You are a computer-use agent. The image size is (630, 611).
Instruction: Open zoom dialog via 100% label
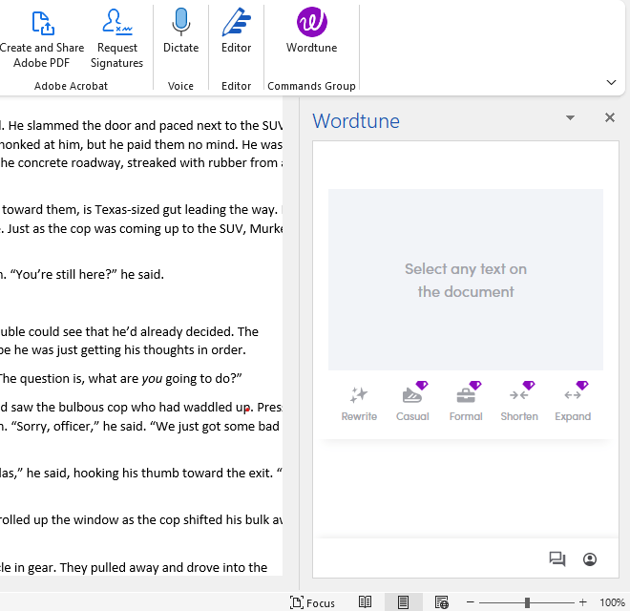pyautogui.click(x=612, y=602)
